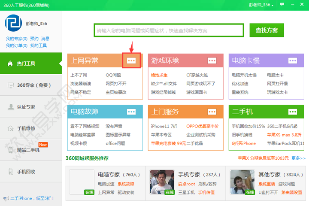Open more options for 二手机 card
The image size is (309, 206).
tap(293, 112)
